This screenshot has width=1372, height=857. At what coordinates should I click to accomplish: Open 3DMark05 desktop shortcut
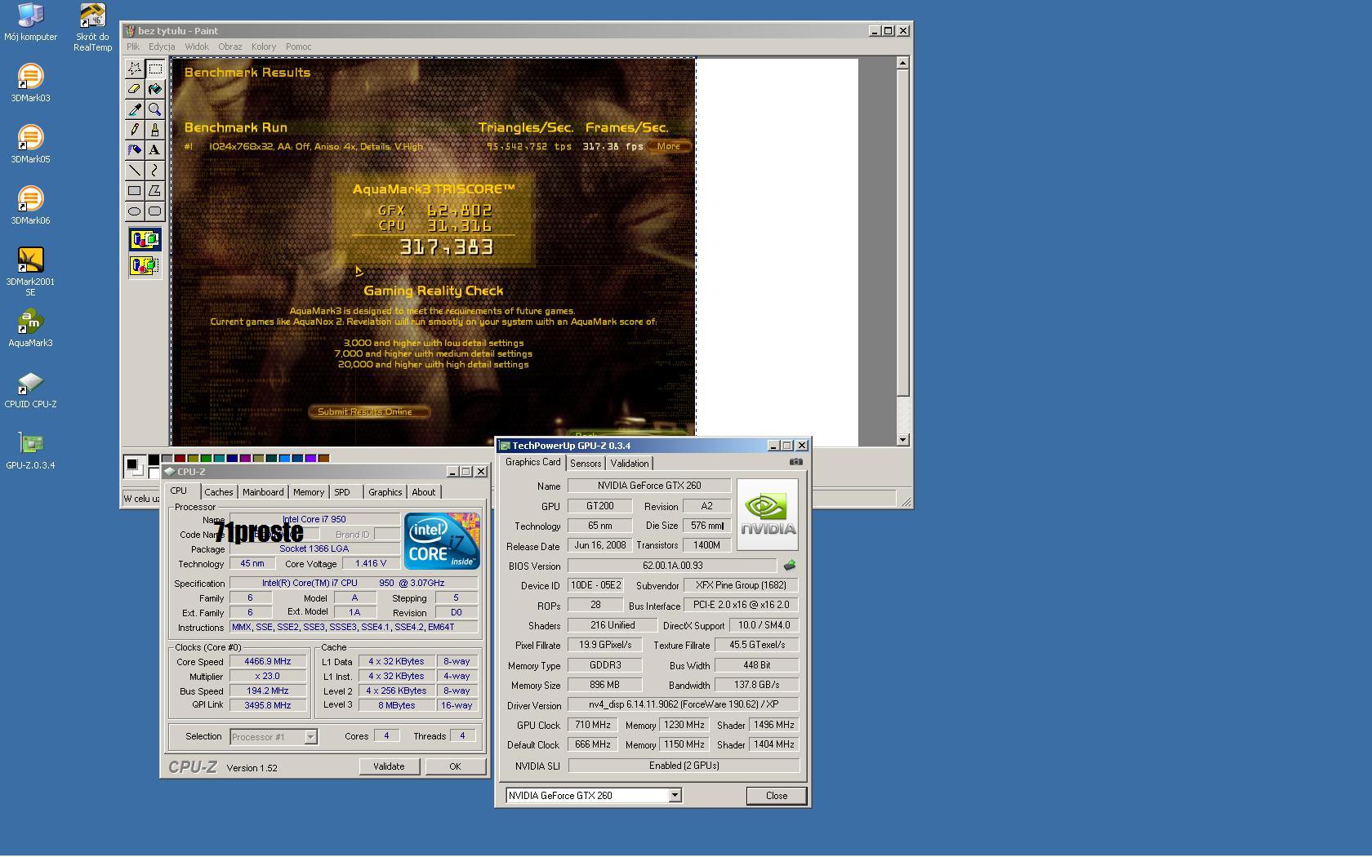point(30,144)
